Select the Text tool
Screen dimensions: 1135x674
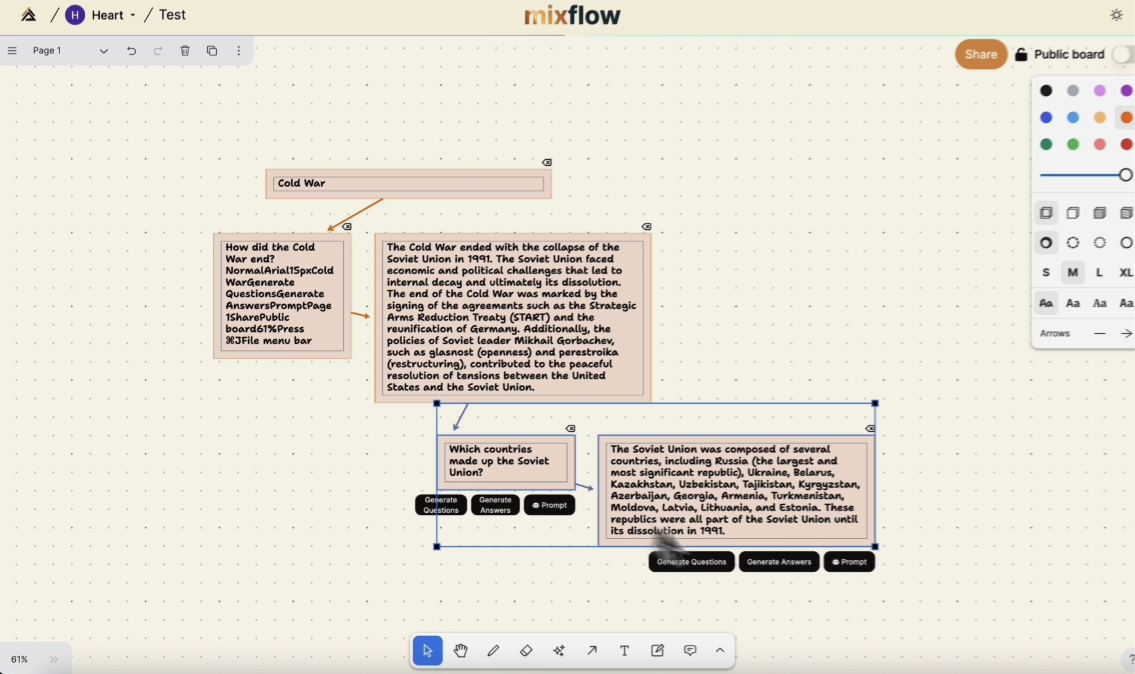click(625, 650)
